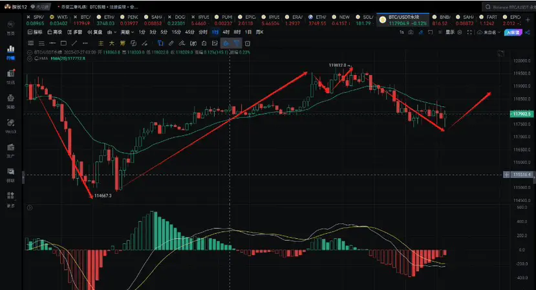Click the EMA(20):117712.8 indicator value
Screen dimensions: 536x290
pyautogui.click(x=68, y=58)
